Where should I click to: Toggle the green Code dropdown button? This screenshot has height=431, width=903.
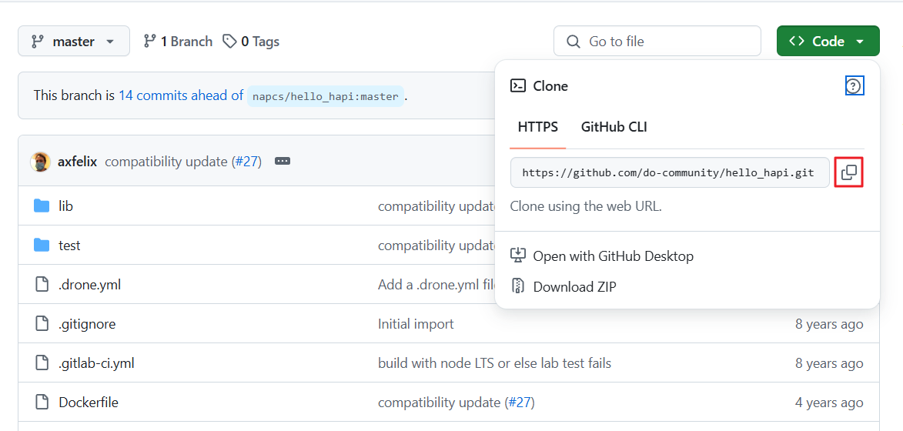pyautogui.click(x=828, y=42)
